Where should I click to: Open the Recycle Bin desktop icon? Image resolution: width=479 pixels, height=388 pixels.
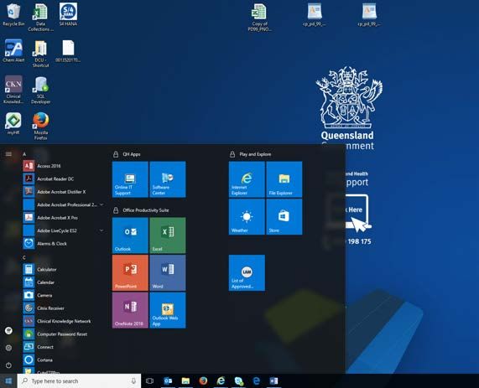pos(13,14)
